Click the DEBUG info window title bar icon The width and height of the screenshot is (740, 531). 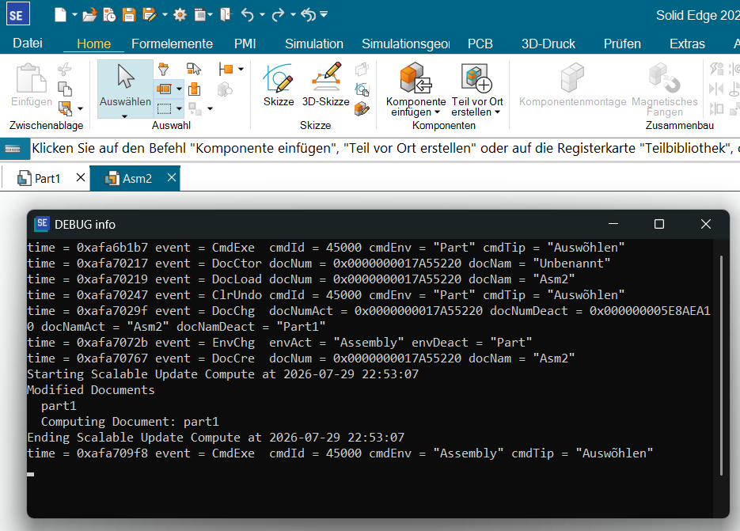[x=42, y=224]
